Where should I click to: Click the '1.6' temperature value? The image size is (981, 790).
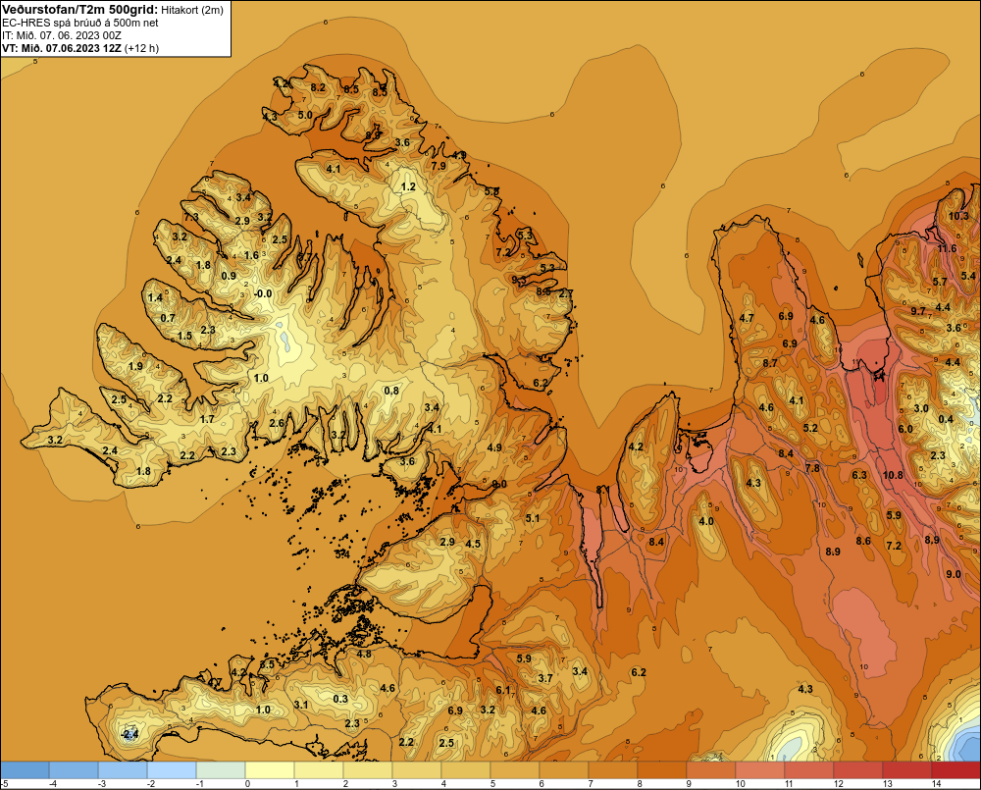click(x=251, y=255)
